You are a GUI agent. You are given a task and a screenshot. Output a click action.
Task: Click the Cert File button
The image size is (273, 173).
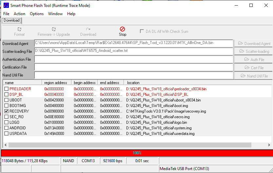pos(254,68)
